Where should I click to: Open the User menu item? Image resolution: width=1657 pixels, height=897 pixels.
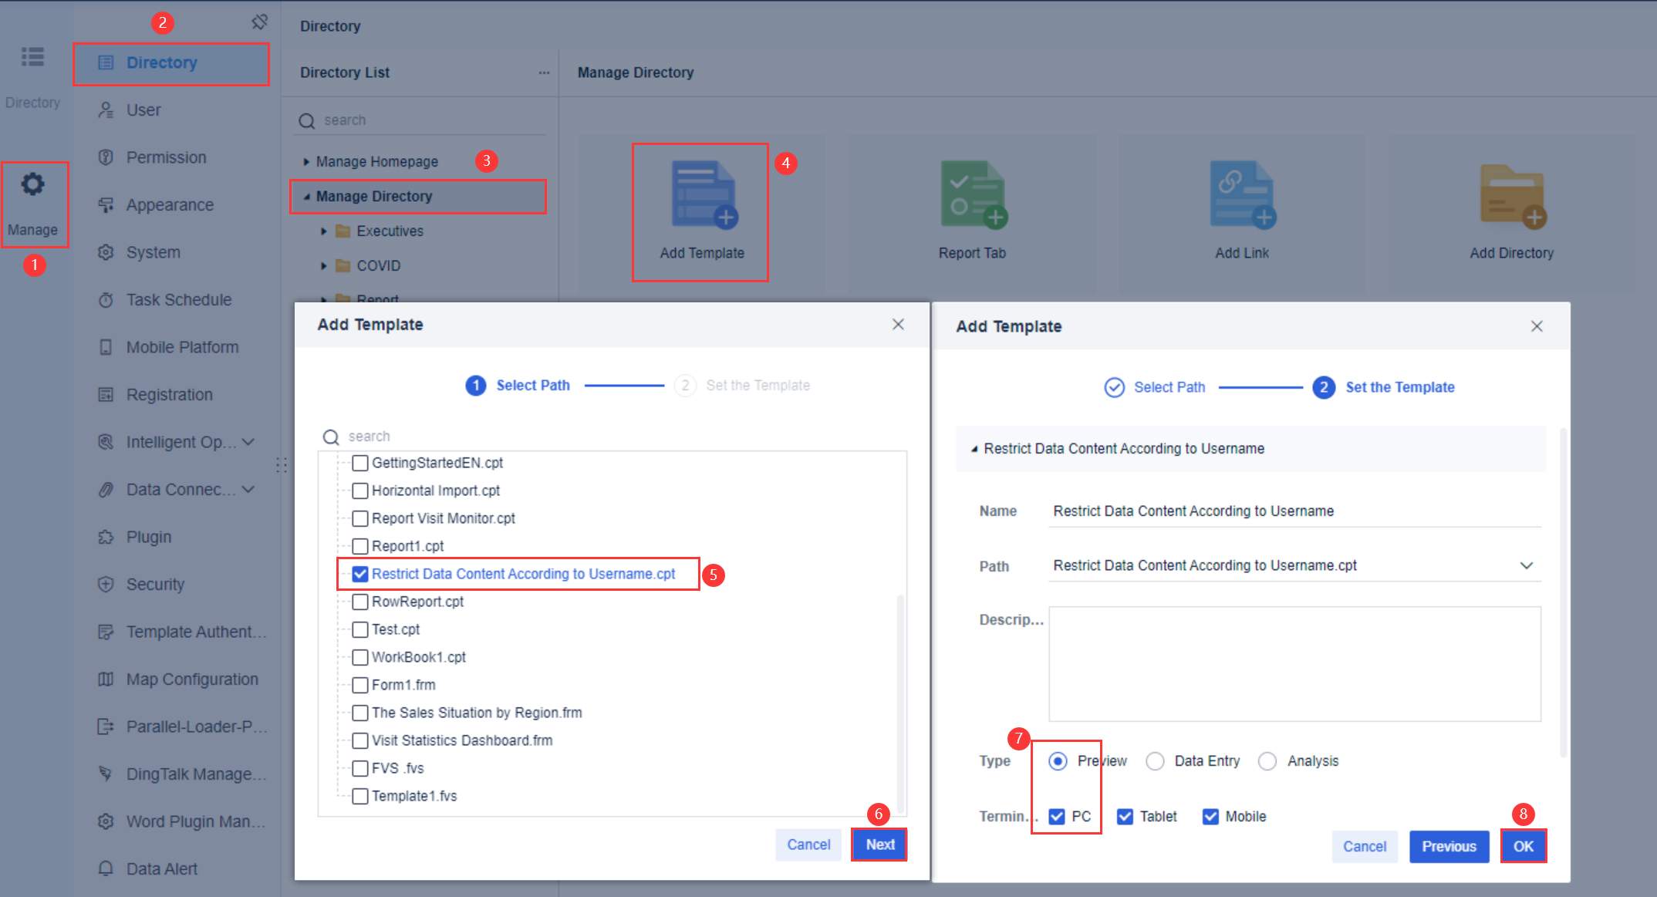point(143,110)
